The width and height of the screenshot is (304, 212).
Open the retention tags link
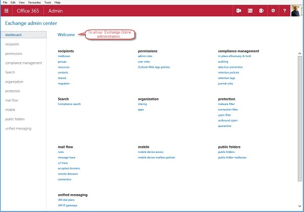click(226, 78)
